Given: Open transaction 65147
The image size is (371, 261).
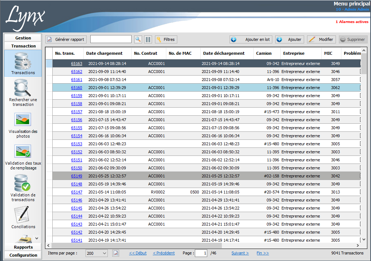Looking at the screenshot, I should tap(77, 192).
